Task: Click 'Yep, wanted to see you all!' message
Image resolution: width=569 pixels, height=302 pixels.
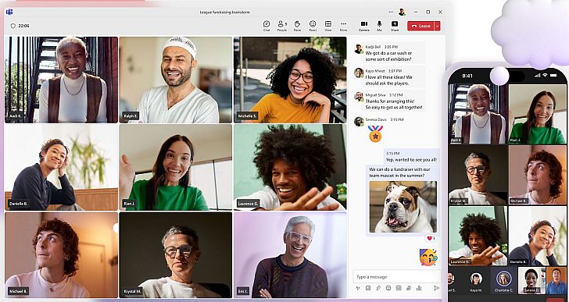Action: [411, 159]
